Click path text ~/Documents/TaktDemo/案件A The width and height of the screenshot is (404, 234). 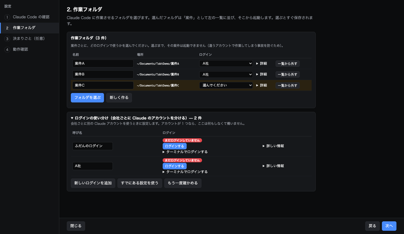click(158, 64)
